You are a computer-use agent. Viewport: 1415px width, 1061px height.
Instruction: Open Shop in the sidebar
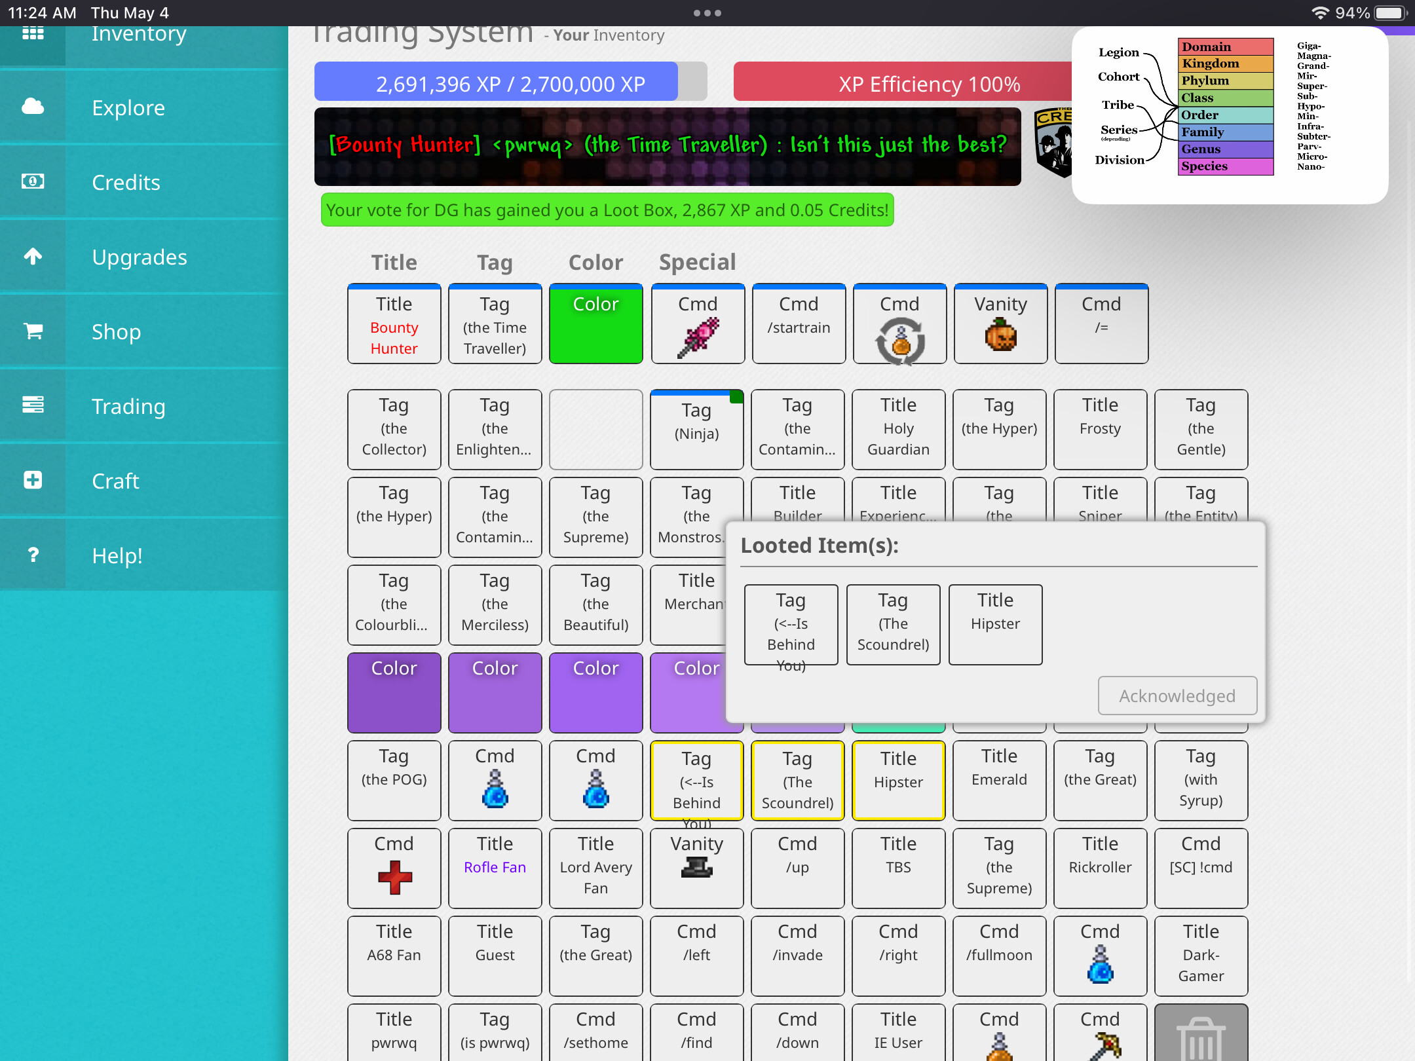pyautogui.click(x=144, y=331)
